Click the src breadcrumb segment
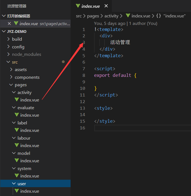 click(79, 16)
